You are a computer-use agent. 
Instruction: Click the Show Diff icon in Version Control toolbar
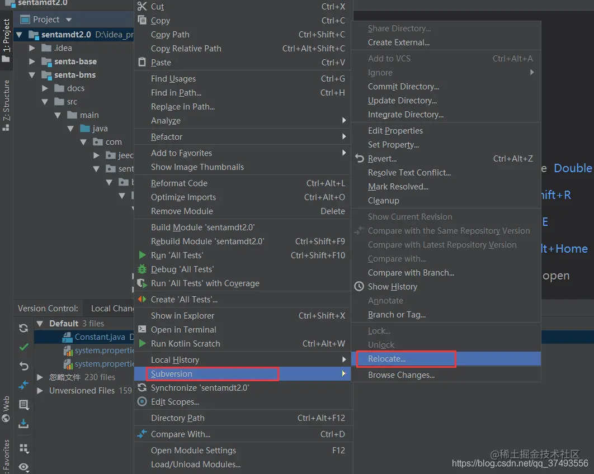23,385
